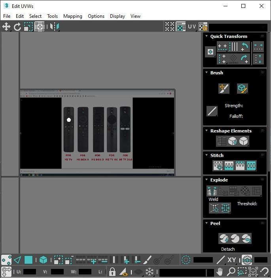
Task: Select the Zoom magnifier tool
Action: point(231,271)
